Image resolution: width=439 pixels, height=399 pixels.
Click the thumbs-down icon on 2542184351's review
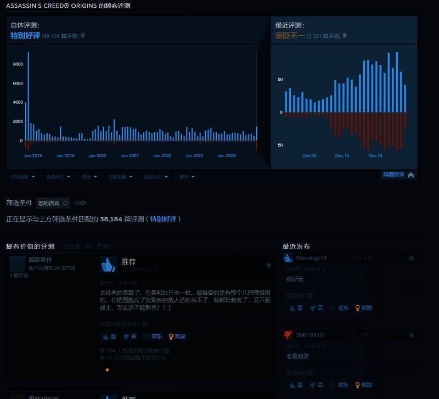pos(286,334)
